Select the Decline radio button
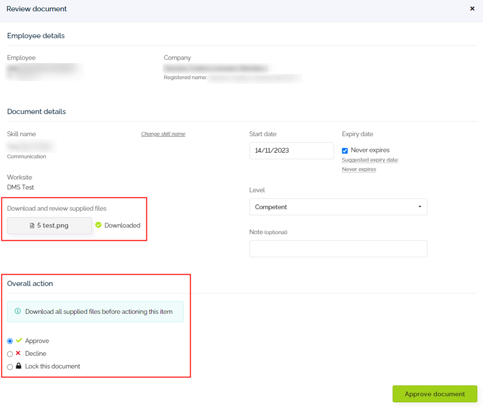This screenshot has width=483, height=408. point(10,353)
